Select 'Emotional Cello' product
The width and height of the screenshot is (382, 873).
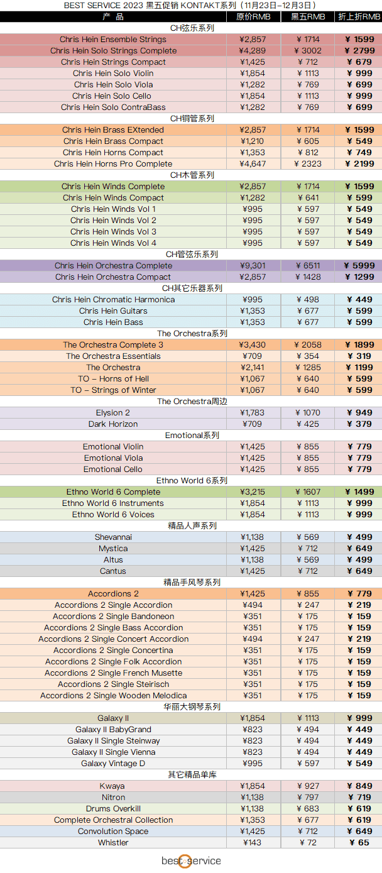pos(113,469)
